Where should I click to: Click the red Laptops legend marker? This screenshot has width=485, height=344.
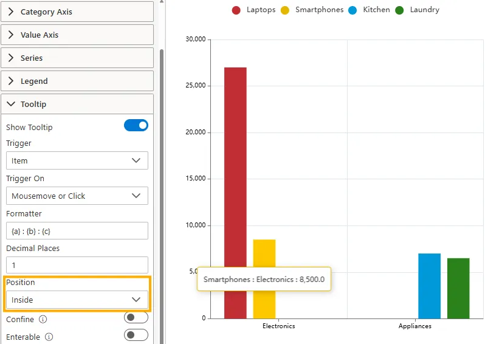click(x=236, y=10)
